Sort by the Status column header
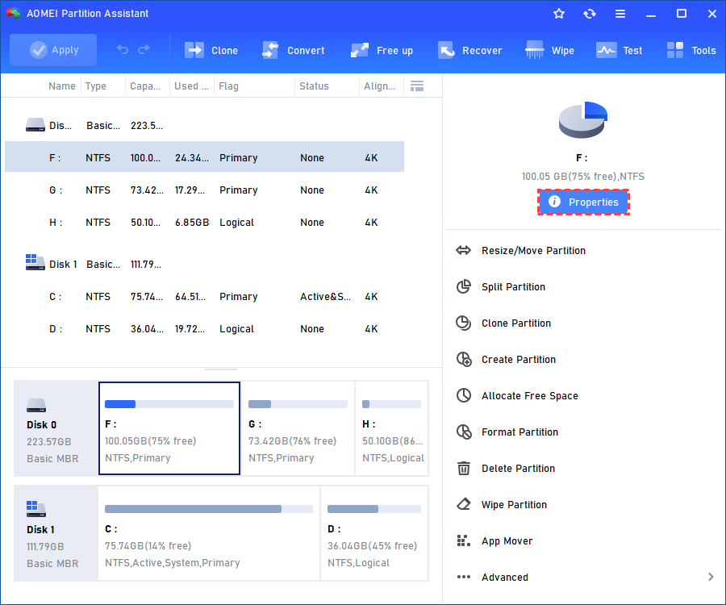 click(x=314, y=86)
